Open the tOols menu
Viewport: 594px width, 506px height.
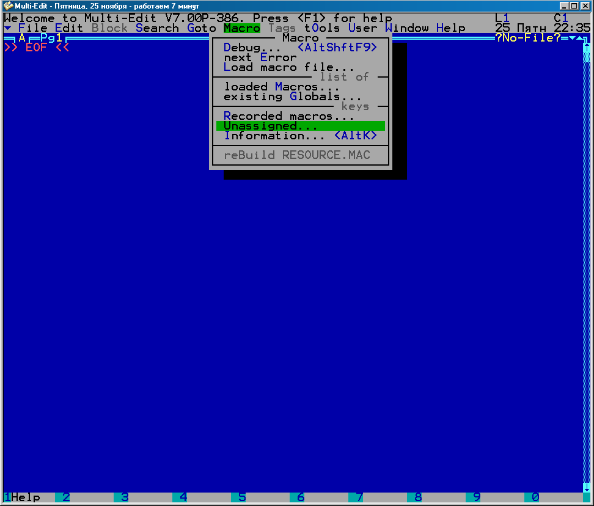point(322,28)
